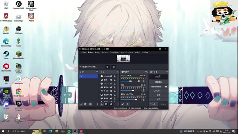Open Microsoft Edge desktop shortcut

click(6, 42)
